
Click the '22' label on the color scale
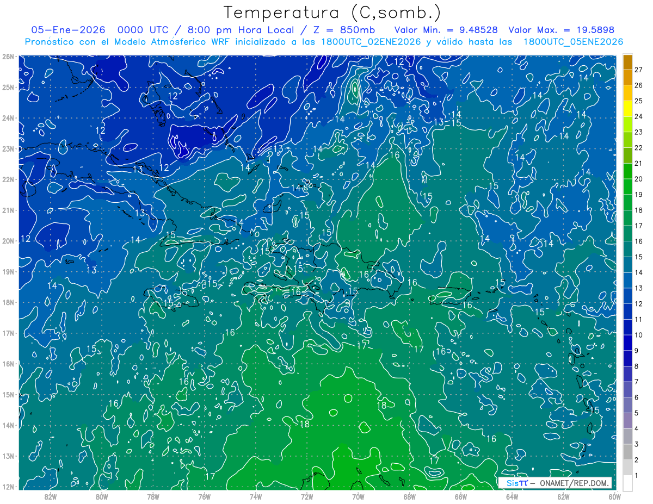[x=638, y=148]
